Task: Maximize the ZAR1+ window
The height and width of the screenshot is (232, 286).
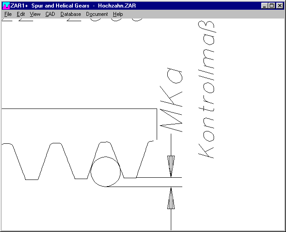Action: coord(271,6)
